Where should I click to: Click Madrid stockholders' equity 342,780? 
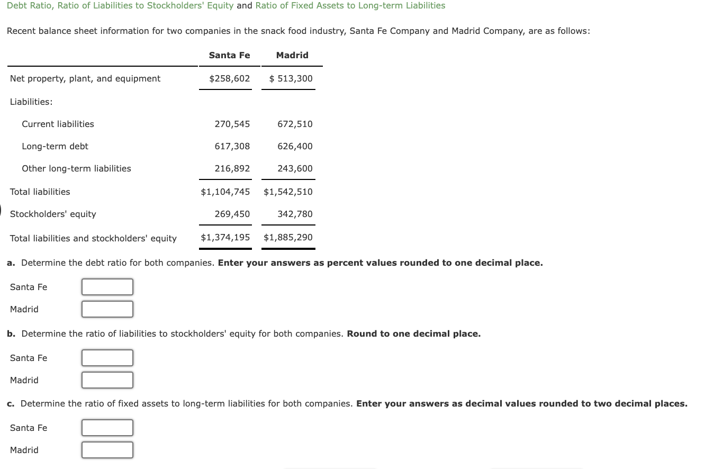(x=295, y=214)
